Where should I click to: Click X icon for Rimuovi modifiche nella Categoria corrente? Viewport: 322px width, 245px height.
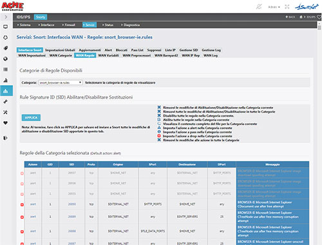pos(159,107)
